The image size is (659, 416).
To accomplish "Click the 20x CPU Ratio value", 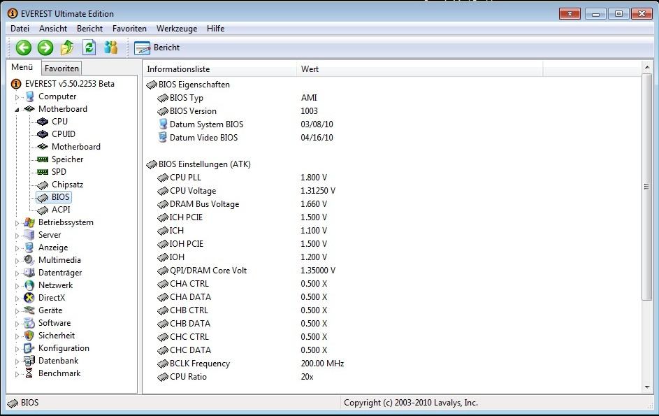I will 307,377.
